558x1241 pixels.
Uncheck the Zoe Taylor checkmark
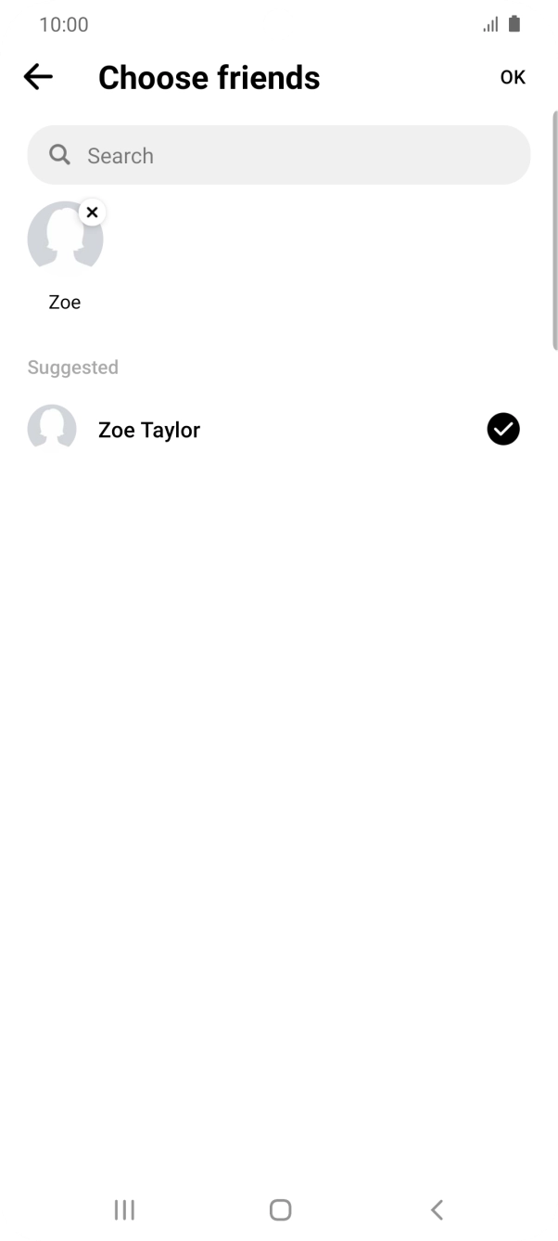503,430
